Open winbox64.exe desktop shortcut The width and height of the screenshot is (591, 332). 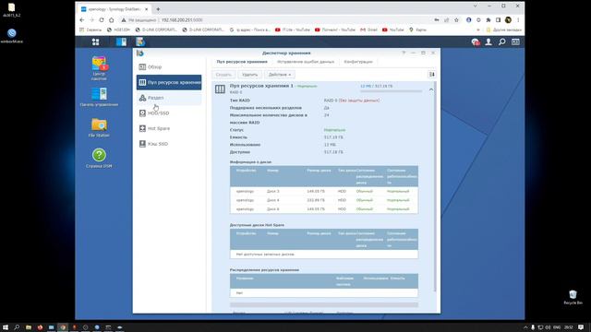pos(12,36)
